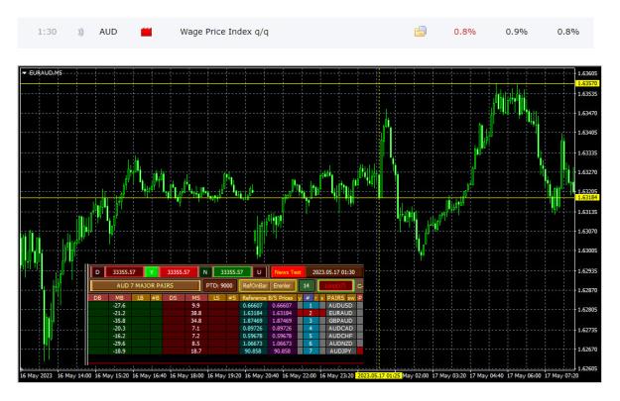This screenshot has width=620, height=401.
Task: Click the red pair number 2 button
Action: (310, 313)
